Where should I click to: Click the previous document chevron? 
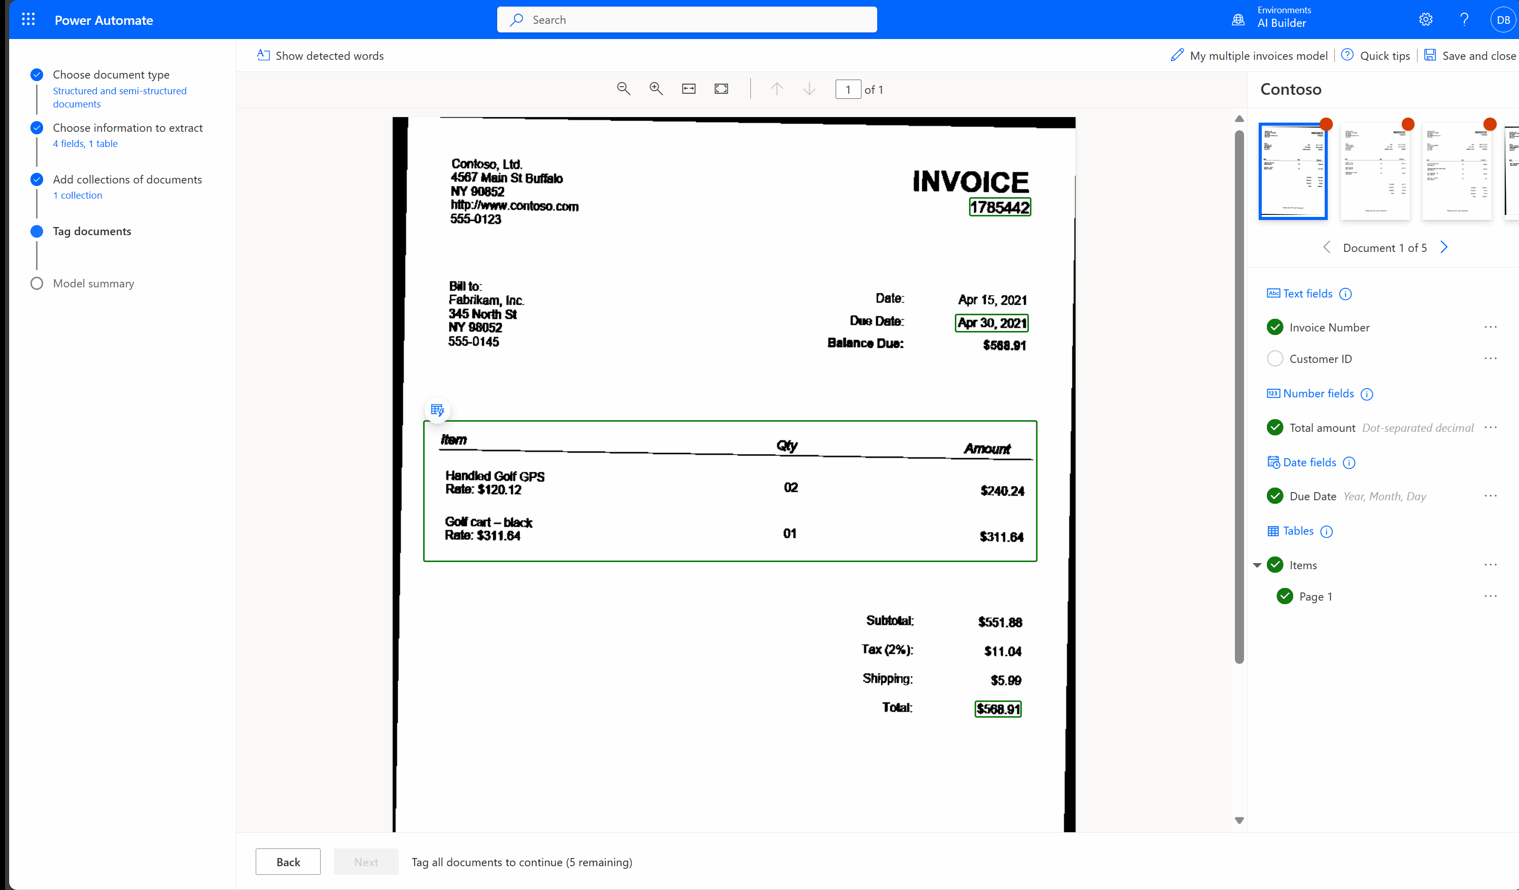click(1326, 248)
